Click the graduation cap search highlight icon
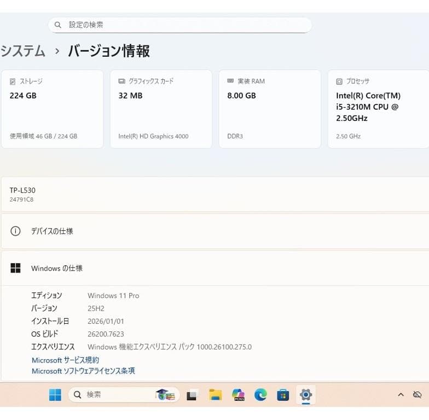The image size is (429, 420). (165, 395)
